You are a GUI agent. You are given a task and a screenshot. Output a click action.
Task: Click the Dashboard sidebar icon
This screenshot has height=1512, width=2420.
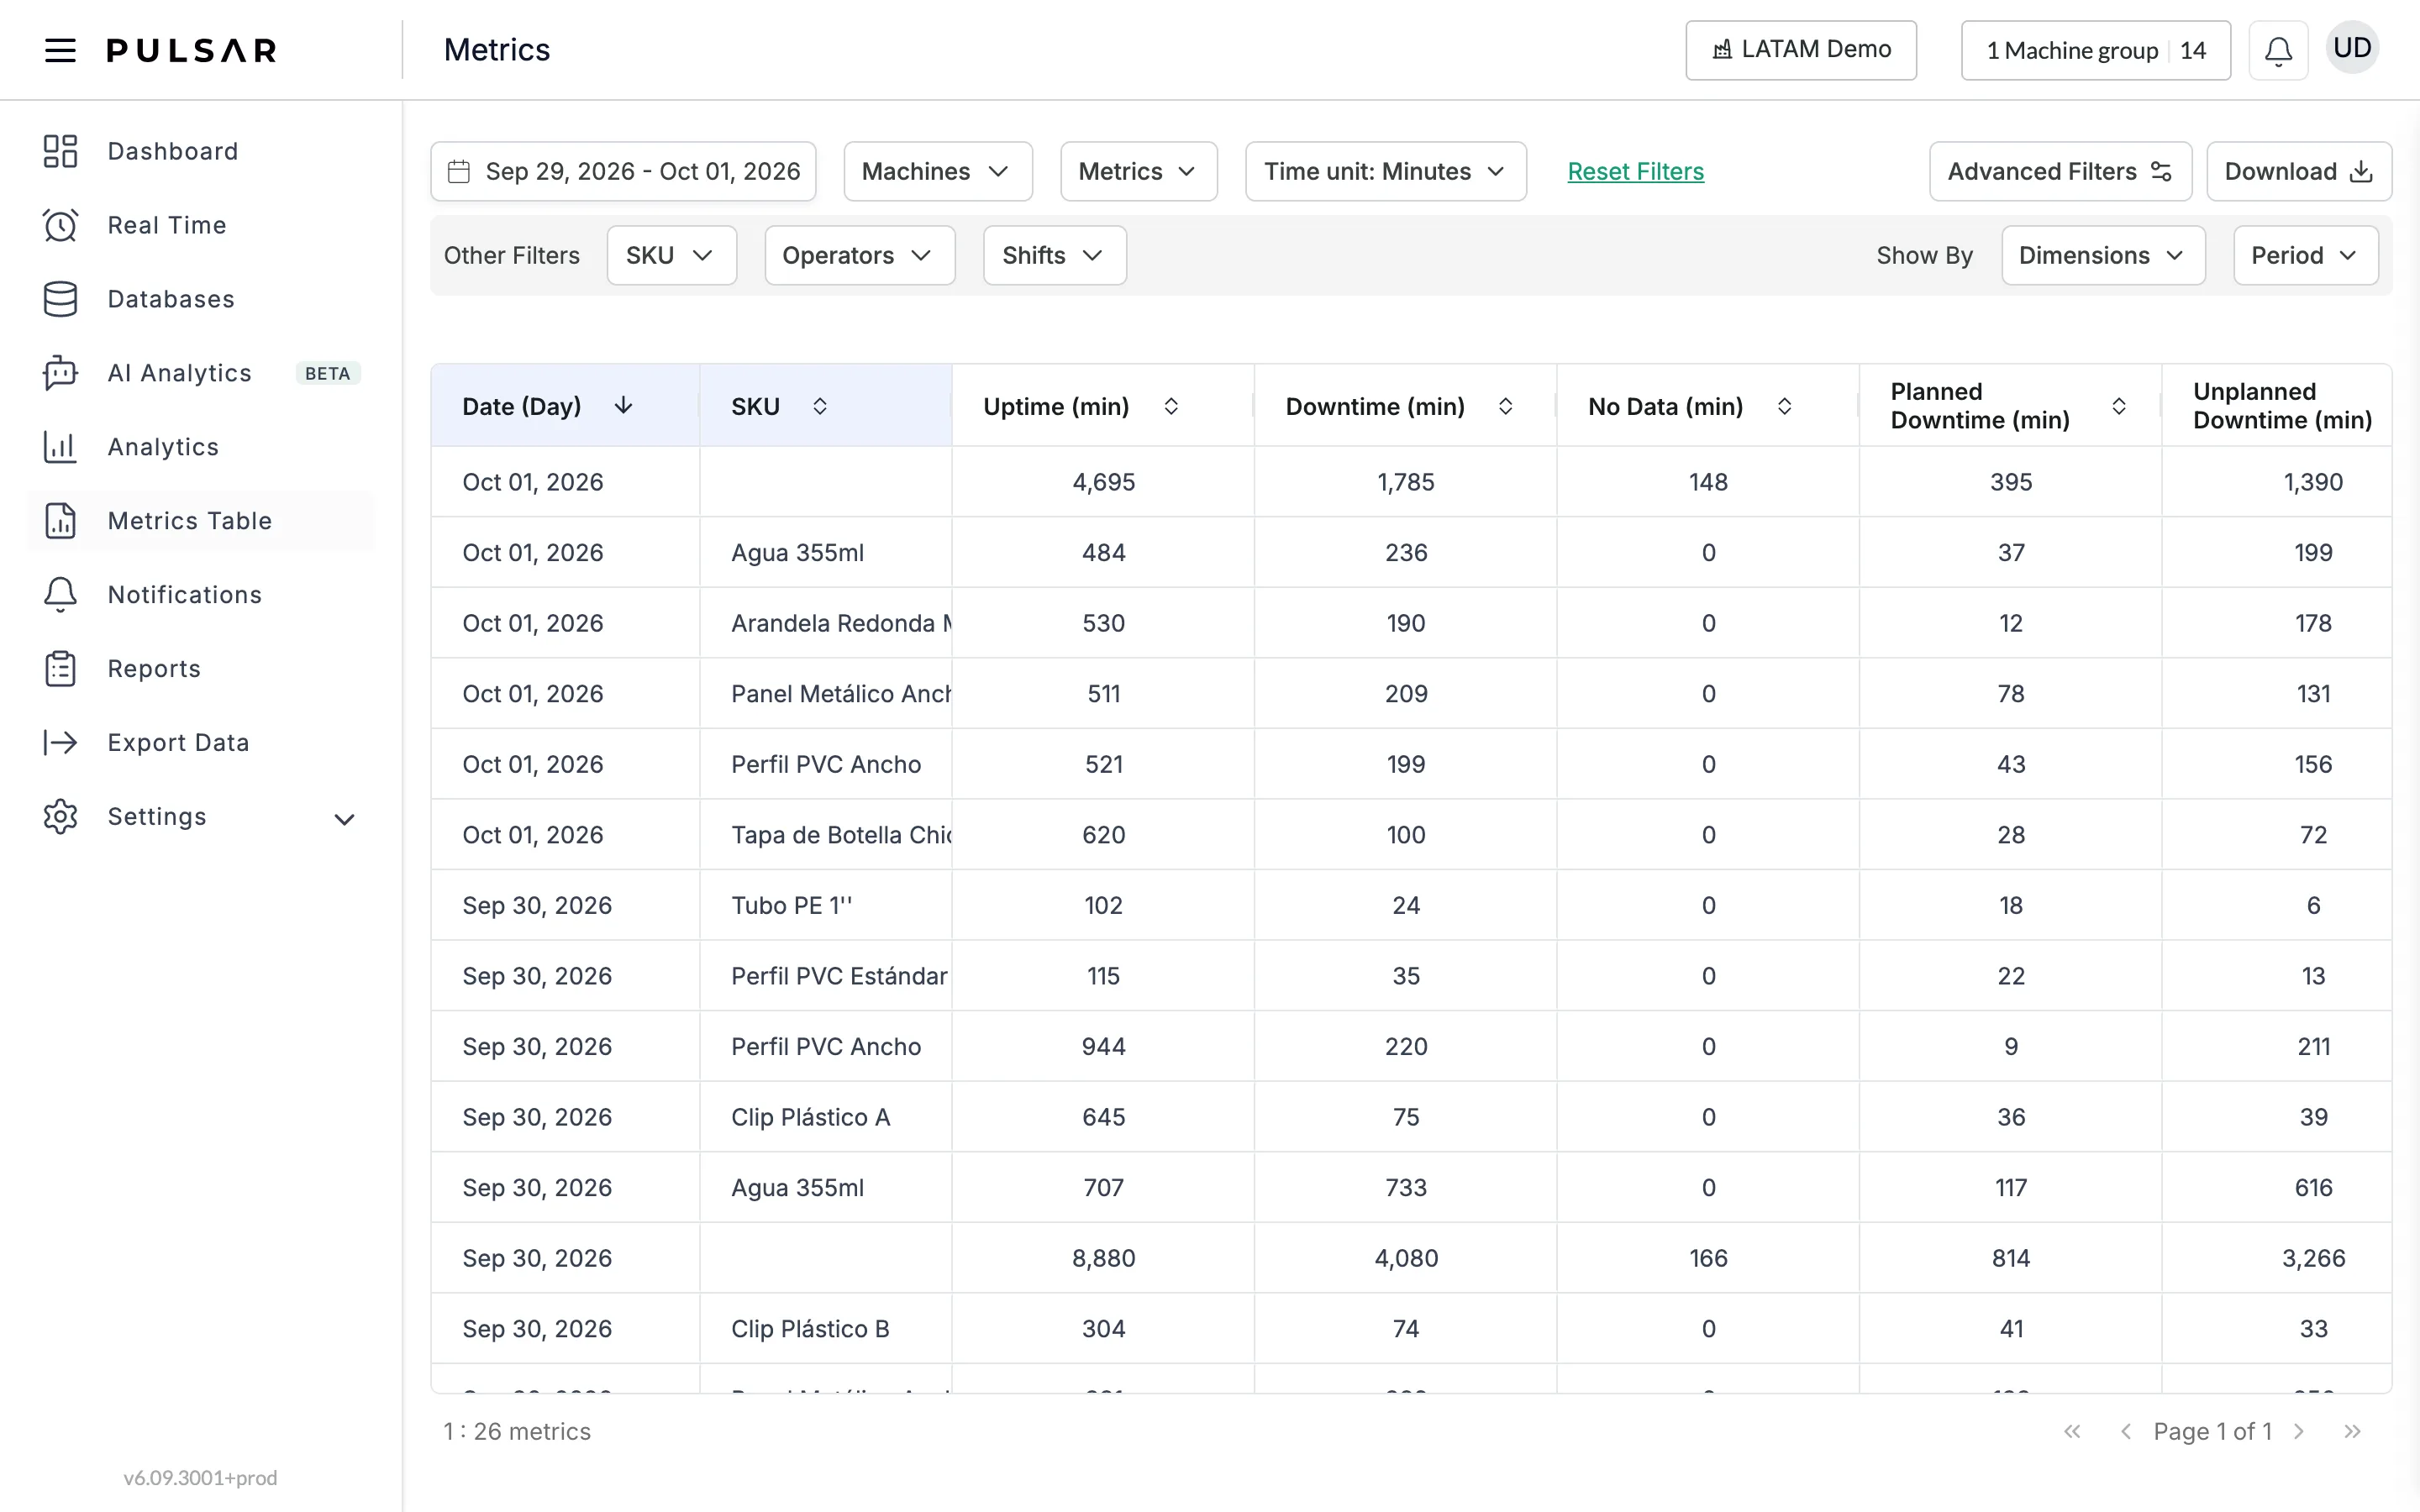pyautogui.click(x=60, y=151)
